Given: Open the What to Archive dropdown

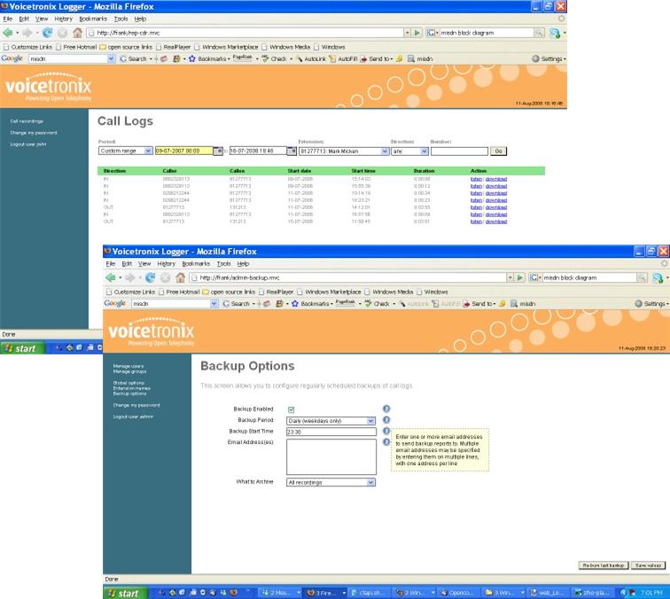Looking at the screenshot, I should 331,483.
